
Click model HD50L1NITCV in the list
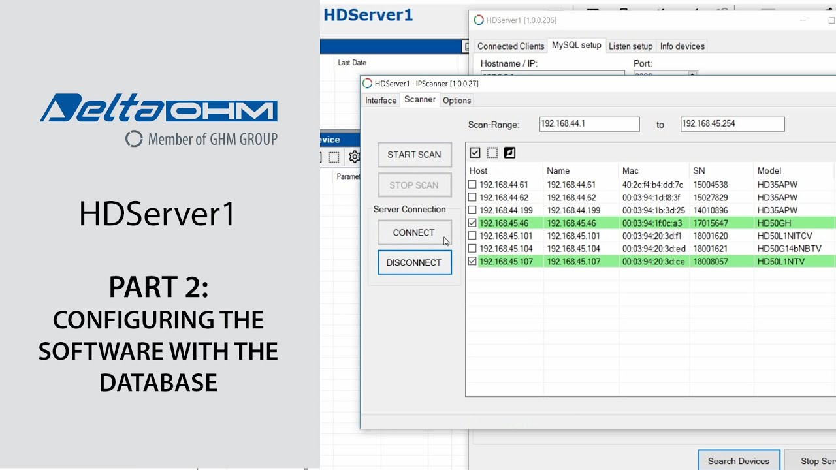784,236
